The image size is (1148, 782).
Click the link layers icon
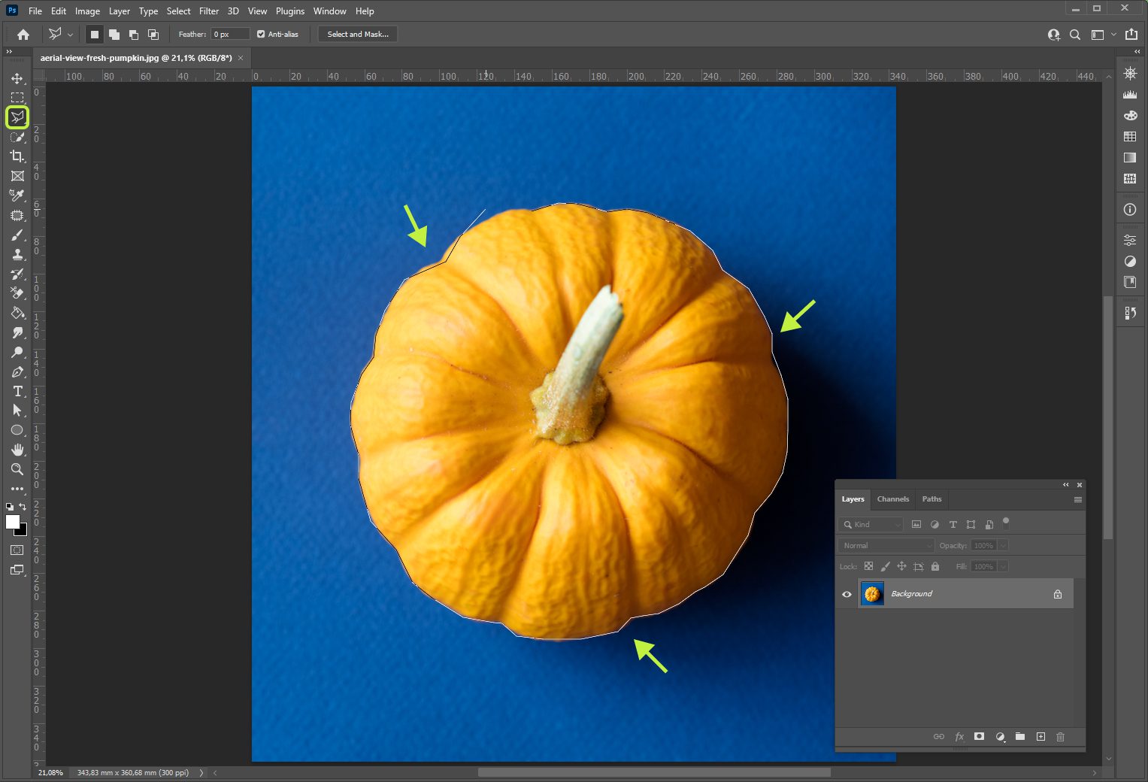pos(938,737)
